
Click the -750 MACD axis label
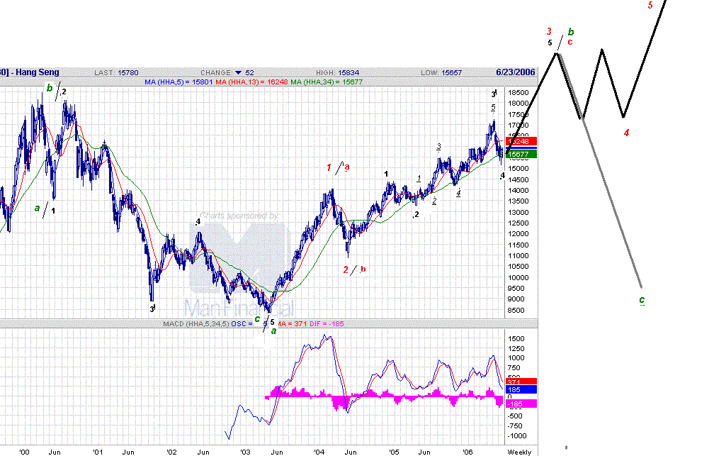pyautogui.click(x=516, y=426)
